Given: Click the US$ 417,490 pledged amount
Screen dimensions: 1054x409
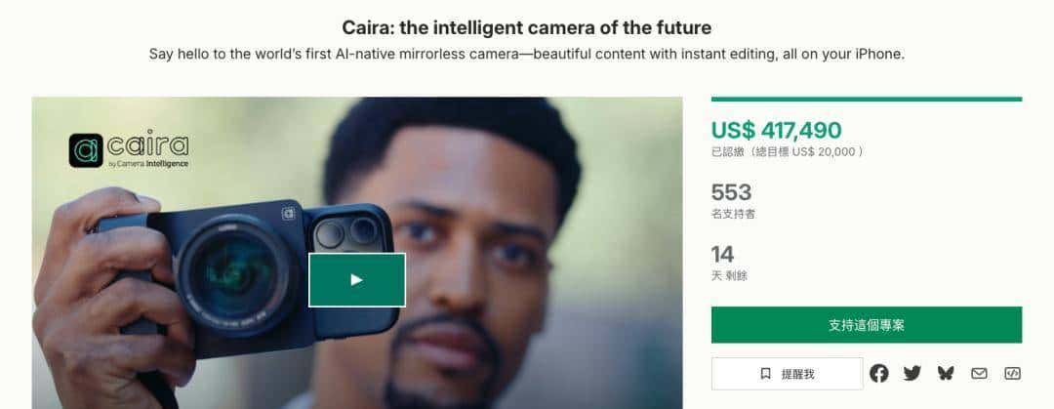Looking at the screenshot, I should (777, 130).
